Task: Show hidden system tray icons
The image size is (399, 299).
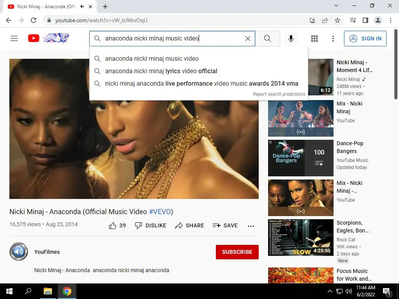Action: point(330,291)
